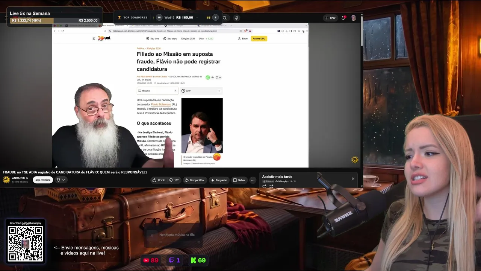The image size is (481, 271).
Task: Click the ANCAPSU channel avatar
Action: point(6,180)
